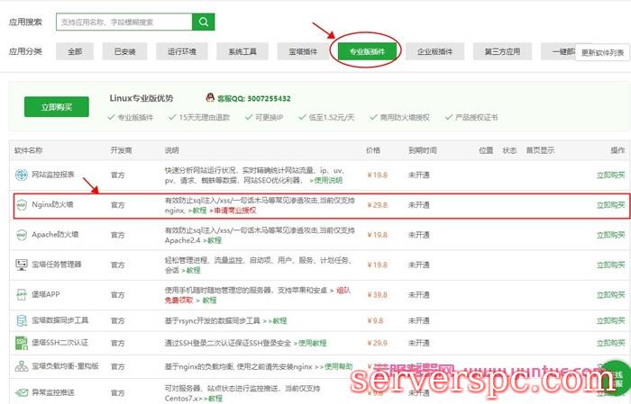This screenshot has width=631, height=404.
Task: Click the Apache防火墙 WAF icon
Action: [x=21, y=235]
